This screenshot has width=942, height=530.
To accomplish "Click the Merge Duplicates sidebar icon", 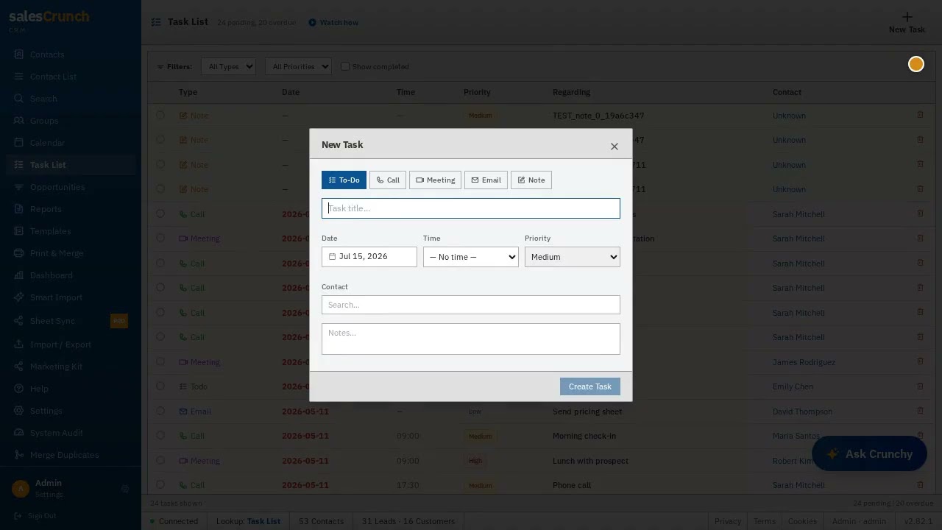I will point(18,455).
